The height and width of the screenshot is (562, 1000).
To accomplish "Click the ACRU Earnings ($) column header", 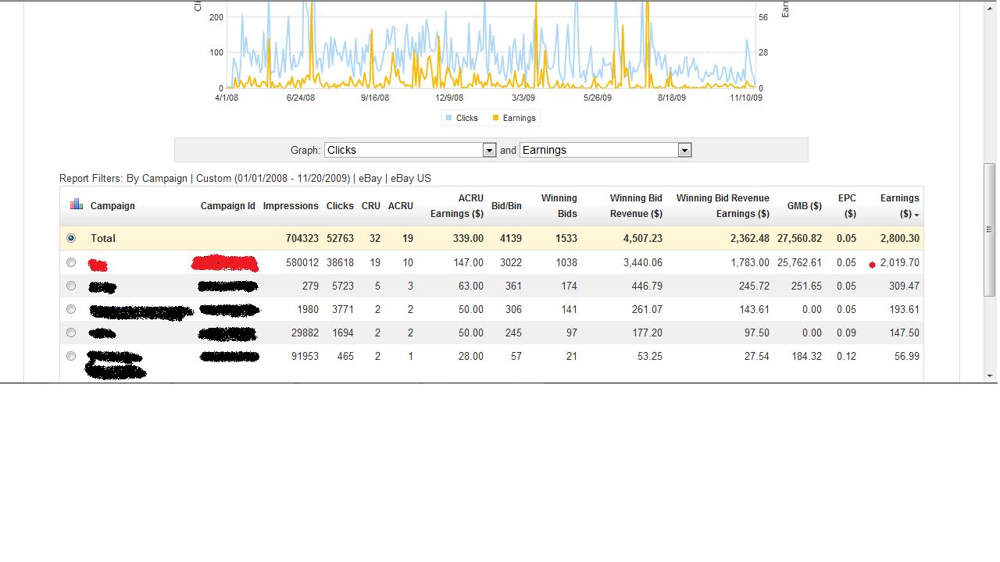I will pos(457,206).
